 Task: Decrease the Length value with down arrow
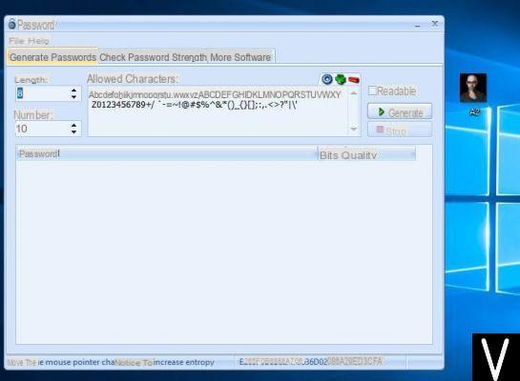click(x=73, y=97)
